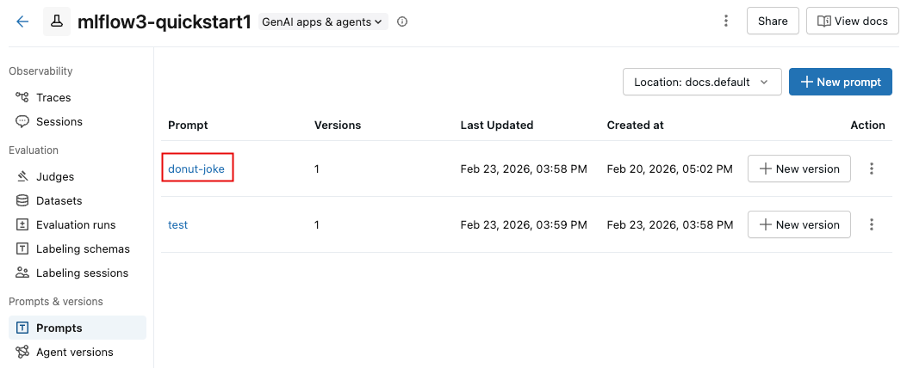Click the experiment flask icon

[x=57, y=21]
